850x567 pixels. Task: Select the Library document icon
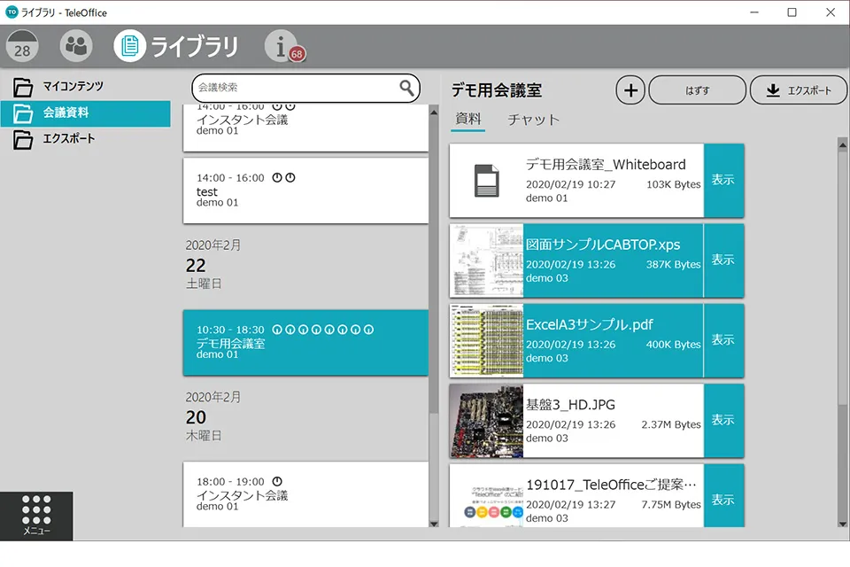(x=130, y=46)
